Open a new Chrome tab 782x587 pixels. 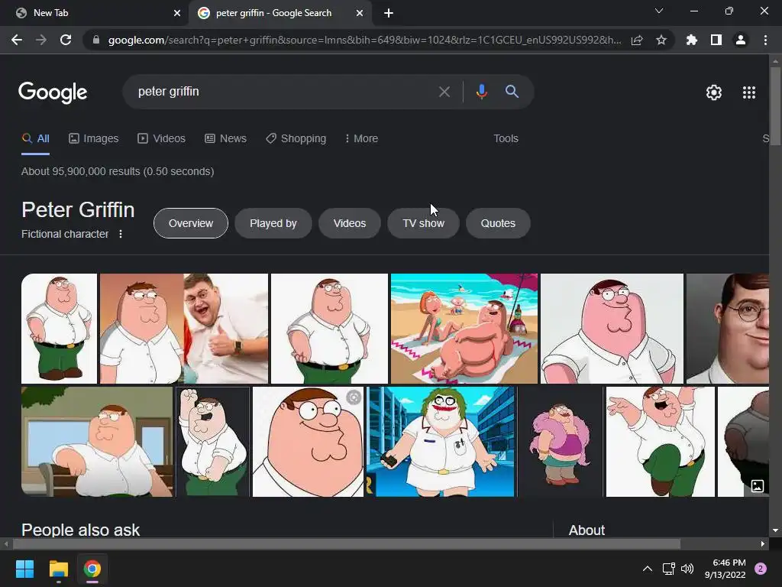389,13
